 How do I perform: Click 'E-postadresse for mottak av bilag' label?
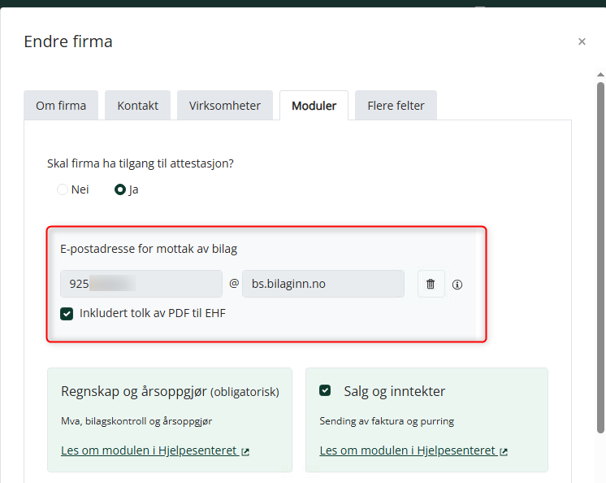pyautogui.click(x=149, y=249)
